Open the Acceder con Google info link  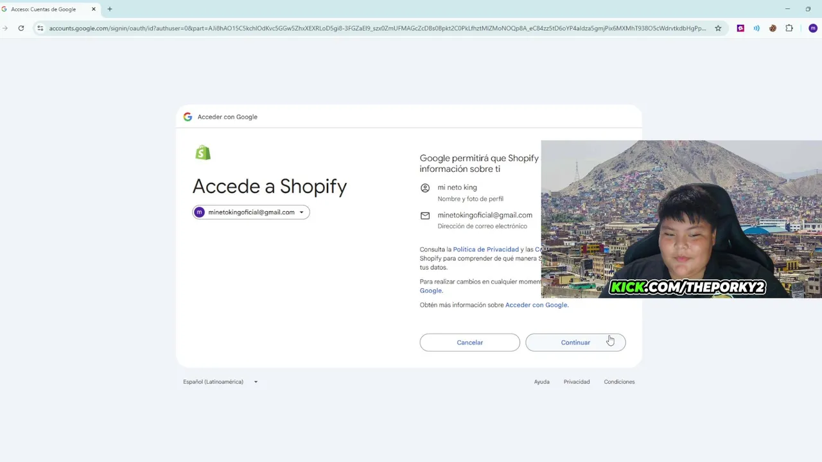tap(536, 305)
